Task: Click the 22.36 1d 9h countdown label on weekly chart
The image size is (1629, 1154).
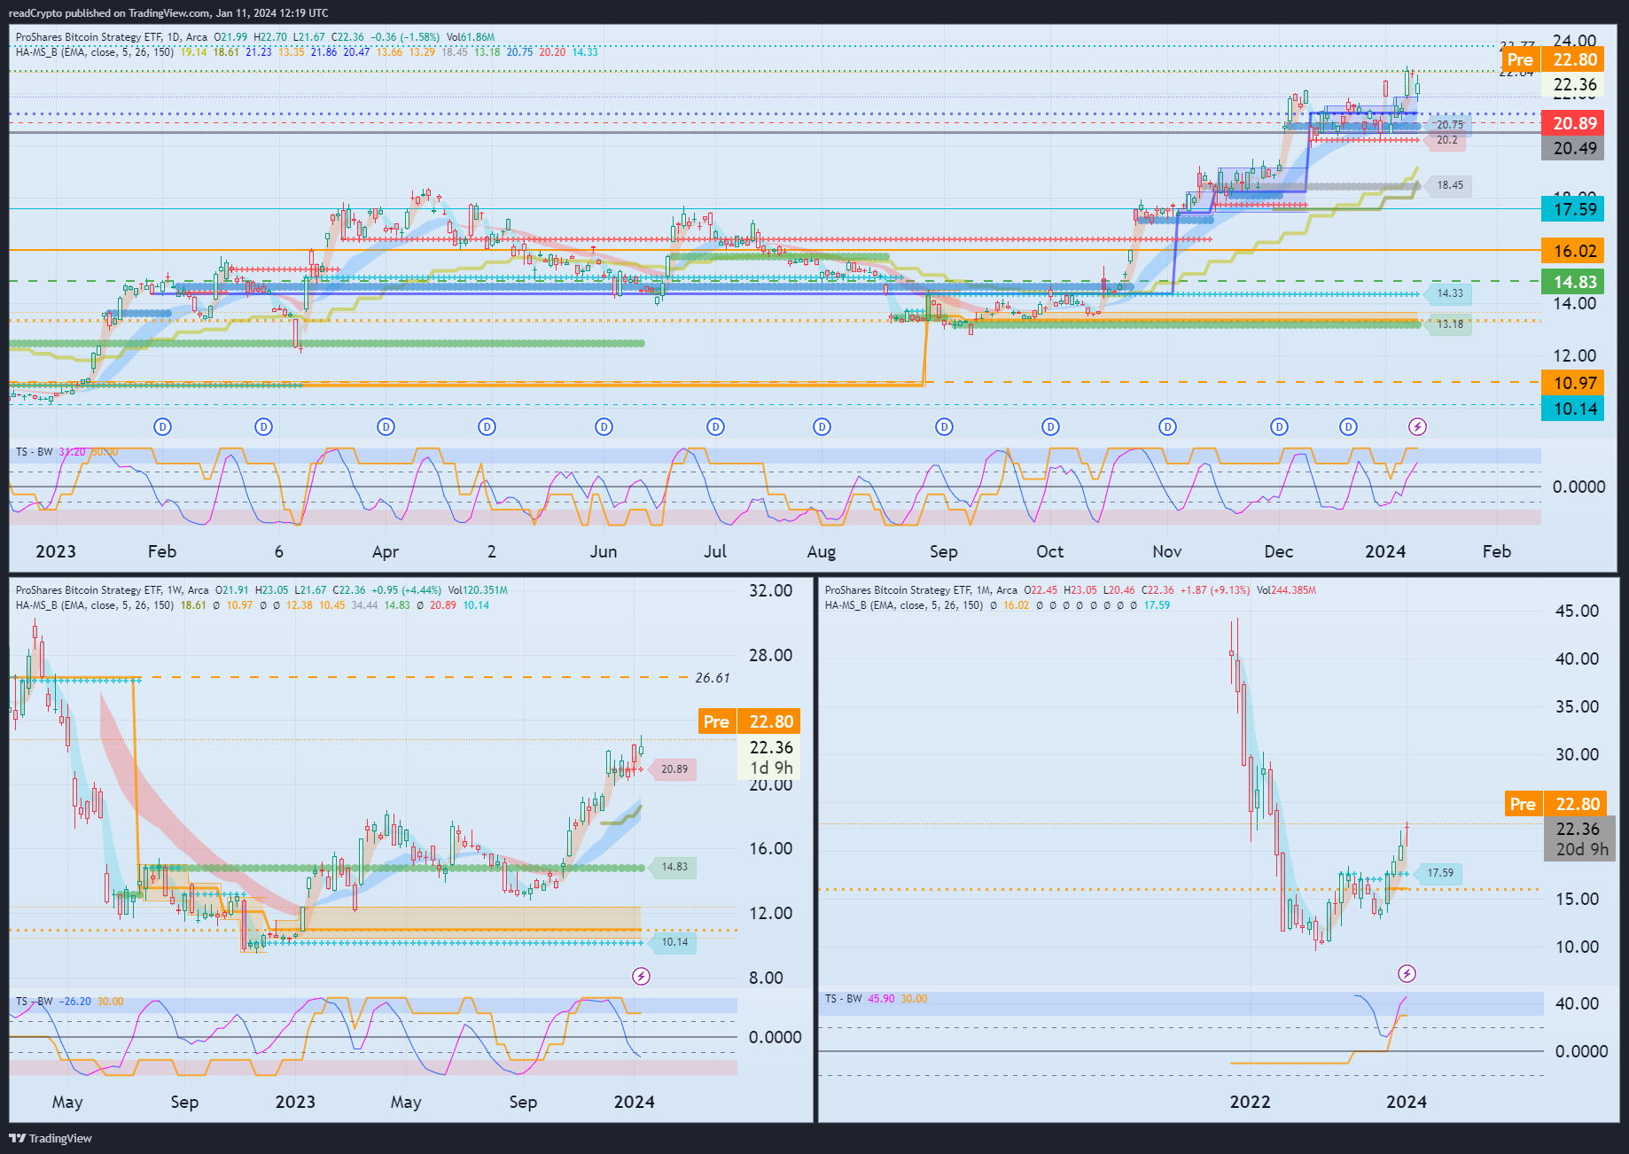Action: pyautogui.click(x=769, y=758)
